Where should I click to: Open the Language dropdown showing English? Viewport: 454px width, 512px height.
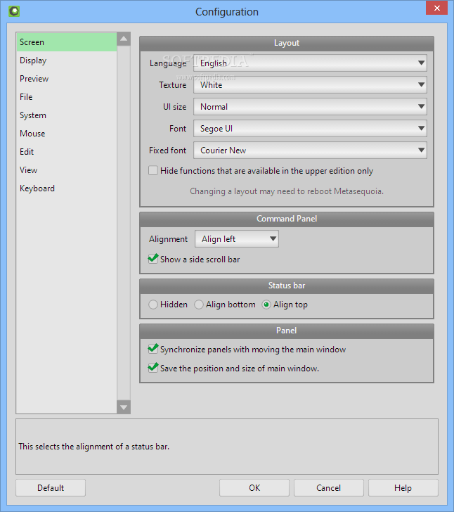[310, 63]
